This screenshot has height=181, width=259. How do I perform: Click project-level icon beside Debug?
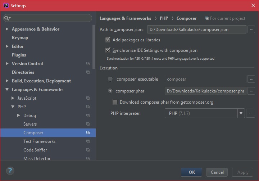coord(88,116)
